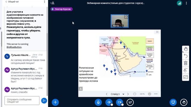The image size is (191, 107).
Task: Open main options menu top right
Action: click(x=186, y=3)
